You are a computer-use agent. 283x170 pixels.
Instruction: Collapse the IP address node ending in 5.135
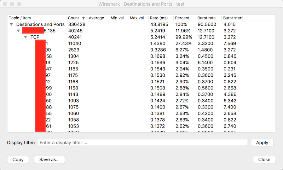(x=18, y=31)
